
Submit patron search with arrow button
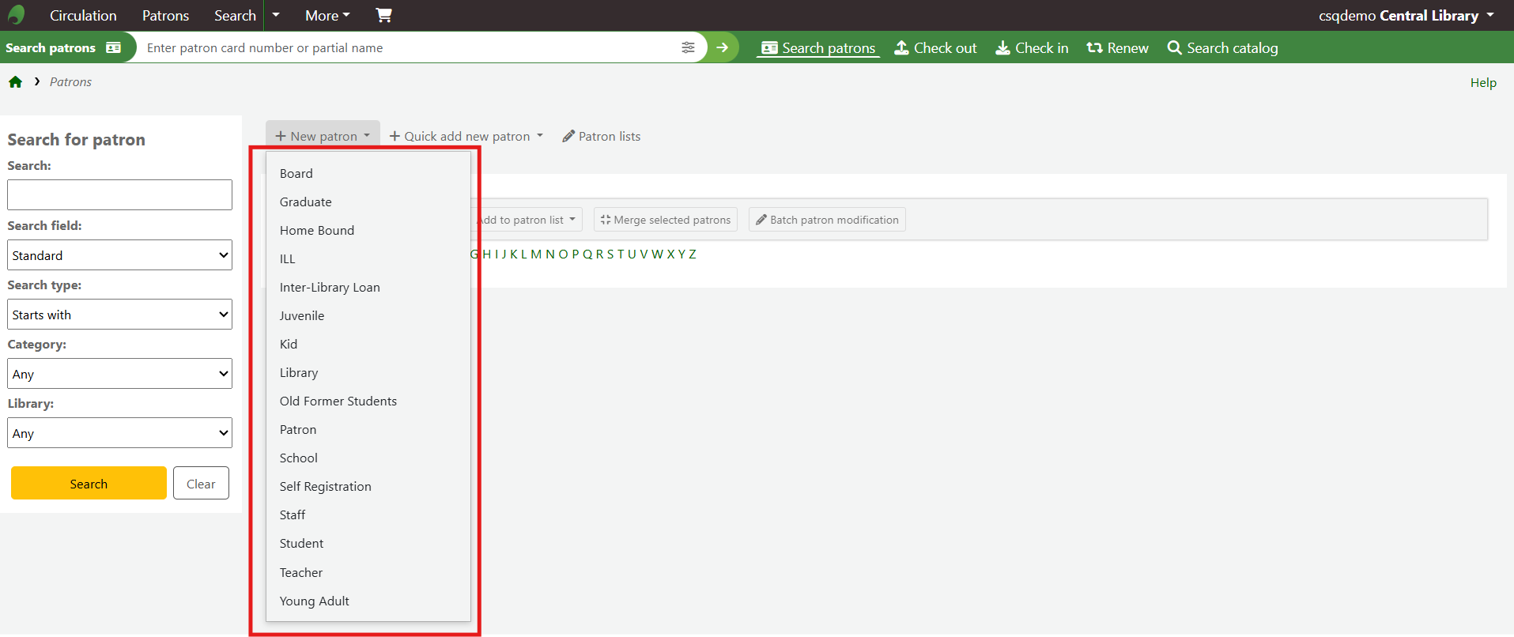pos(723,47)
